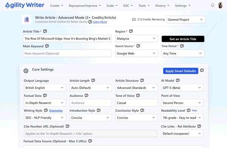Click the Write Article document icon

(x=26, y=19)
